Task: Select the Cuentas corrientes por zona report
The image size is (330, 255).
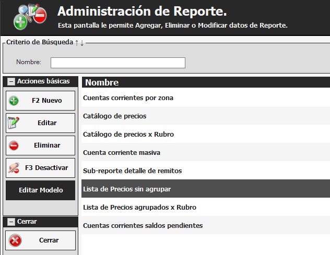Action: pos(128,98)
